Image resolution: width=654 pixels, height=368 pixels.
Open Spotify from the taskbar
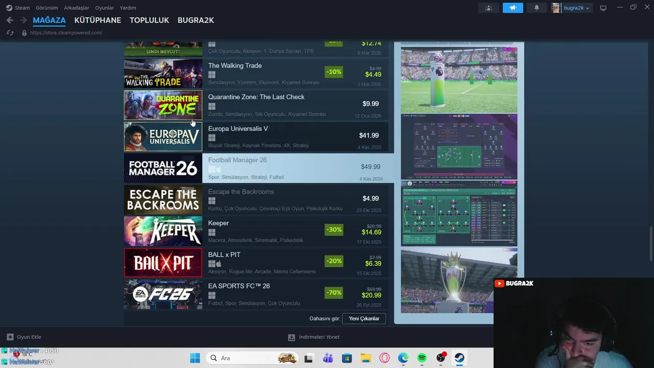pyautogui.click(x=422, y=358)
